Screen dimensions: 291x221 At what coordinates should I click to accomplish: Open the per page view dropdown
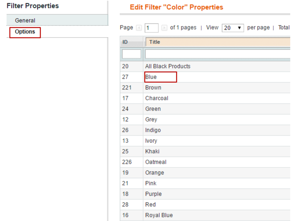tap(233, 28)
